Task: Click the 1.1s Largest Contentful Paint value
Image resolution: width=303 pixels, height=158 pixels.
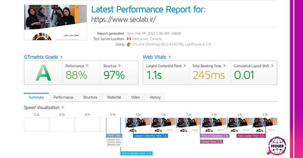Action: click(154, 75)
